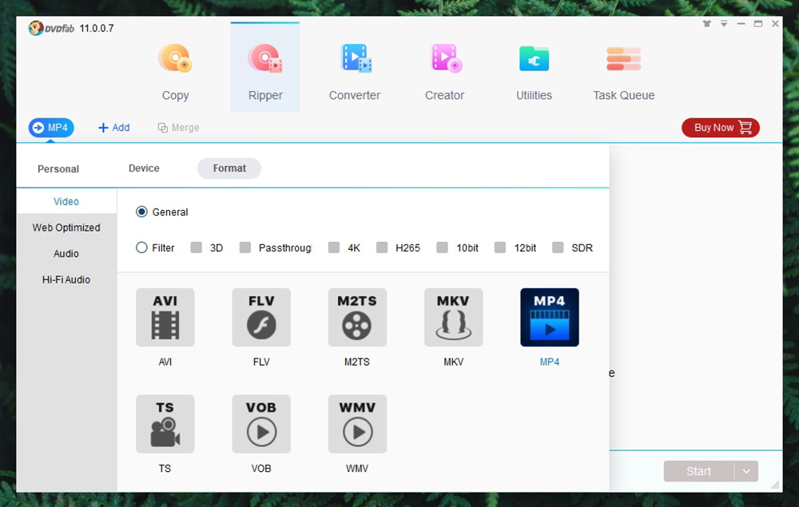Choose the WMV format icon
The image size is (799, 507).
pos(357,423)
